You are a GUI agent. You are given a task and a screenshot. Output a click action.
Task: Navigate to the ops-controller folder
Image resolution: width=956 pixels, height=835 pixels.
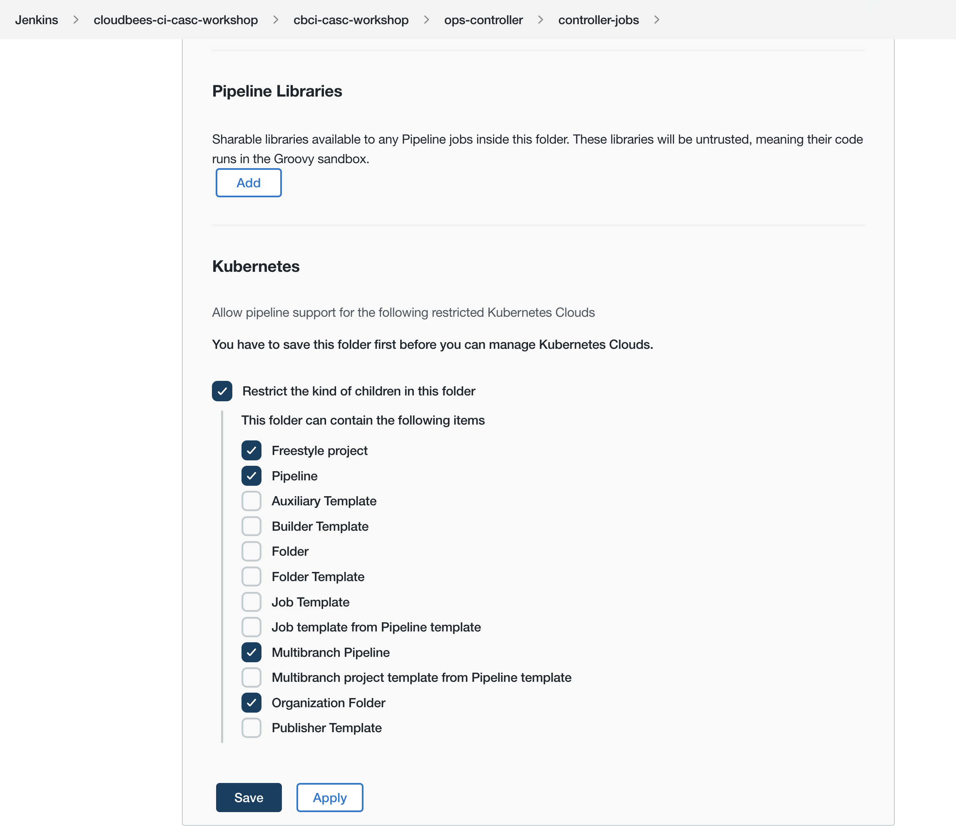coord(483,20)
